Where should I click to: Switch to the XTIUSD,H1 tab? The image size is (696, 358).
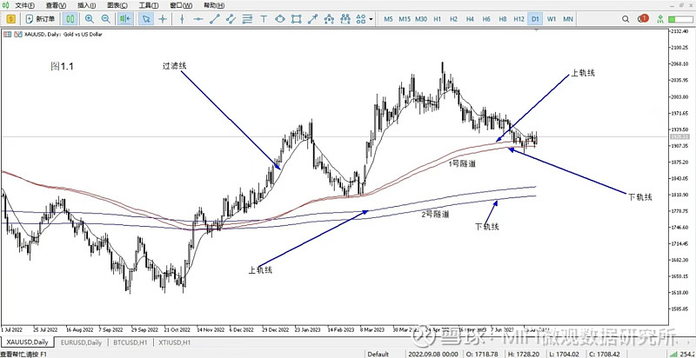click(173, 342)
